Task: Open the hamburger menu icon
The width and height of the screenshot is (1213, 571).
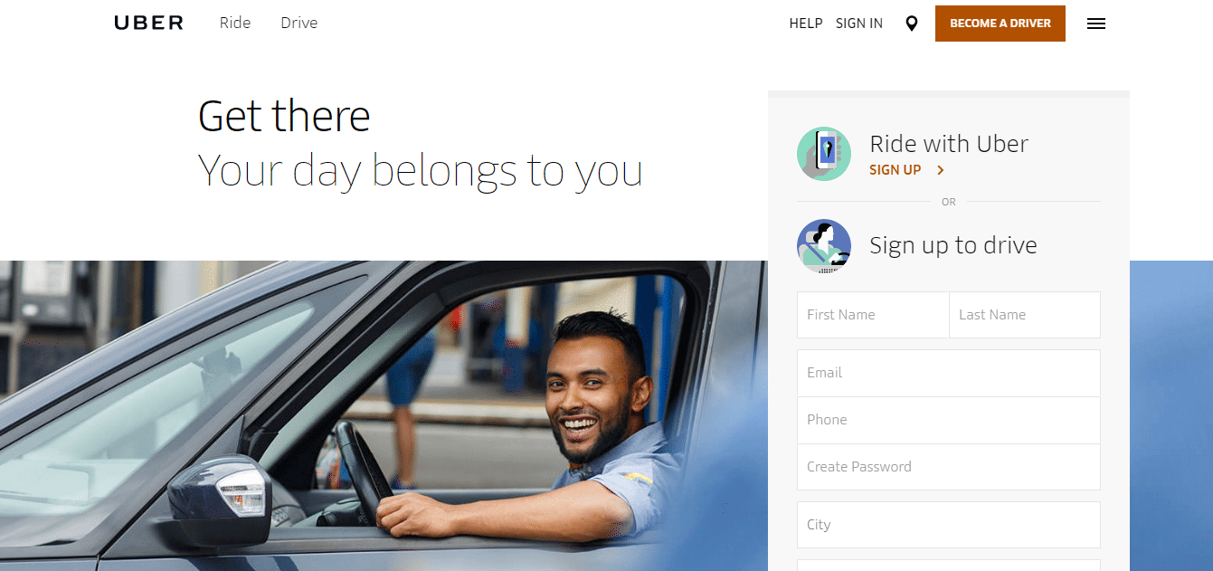Action: [x=1096, y=24]
